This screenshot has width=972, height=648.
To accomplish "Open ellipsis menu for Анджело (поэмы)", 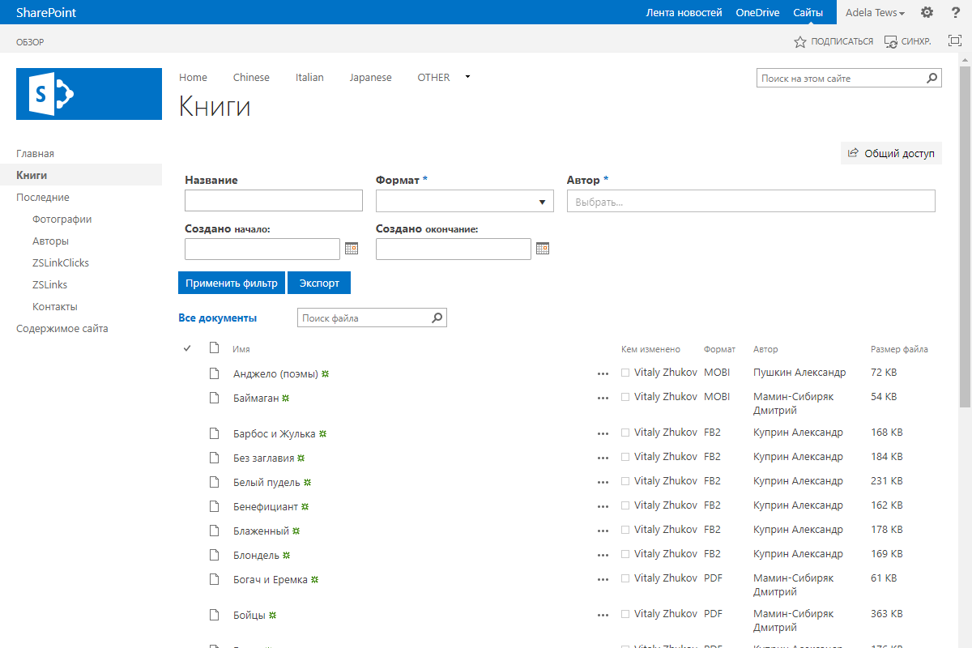I will tap(603, 374).
